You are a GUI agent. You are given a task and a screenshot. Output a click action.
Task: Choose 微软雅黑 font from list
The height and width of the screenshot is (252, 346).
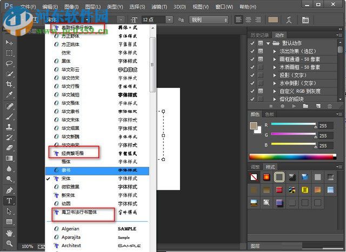tap(97, 187)
